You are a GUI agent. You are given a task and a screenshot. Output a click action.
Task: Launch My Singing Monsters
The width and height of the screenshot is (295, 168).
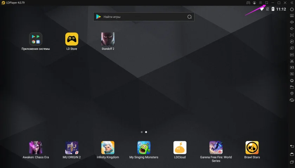144,150
